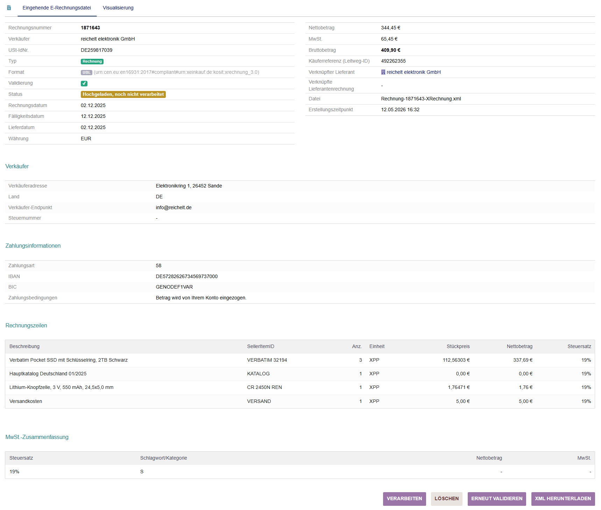Screen dimensions: 601x510
Task: Click the green Rechnung type badge
Action: tap(92, 61)
